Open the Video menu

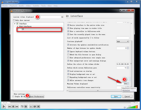click(x=28, y=6)
